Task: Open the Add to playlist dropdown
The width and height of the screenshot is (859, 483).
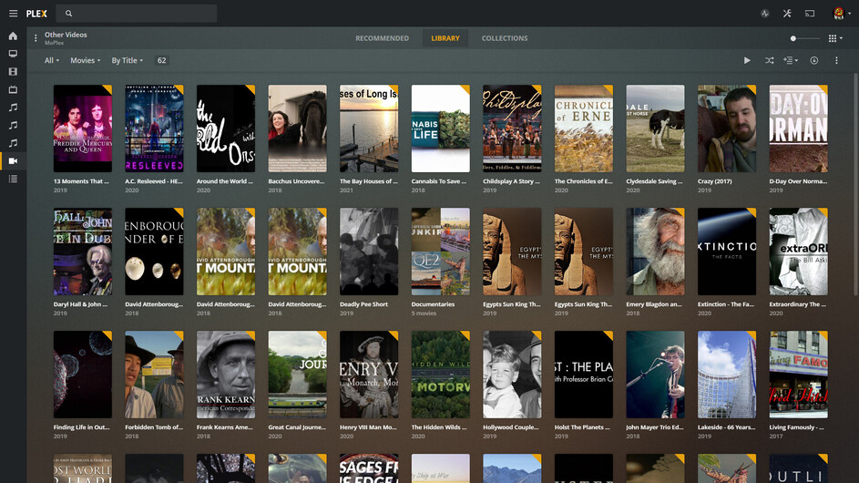Action: click(x=791, y=60)
